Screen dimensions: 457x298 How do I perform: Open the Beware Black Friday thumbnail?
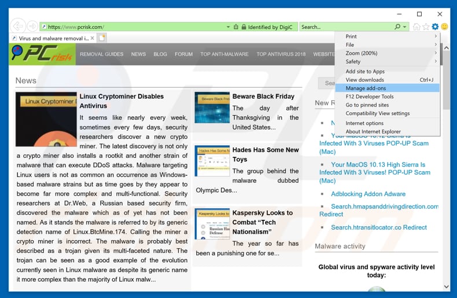point(212,107)
